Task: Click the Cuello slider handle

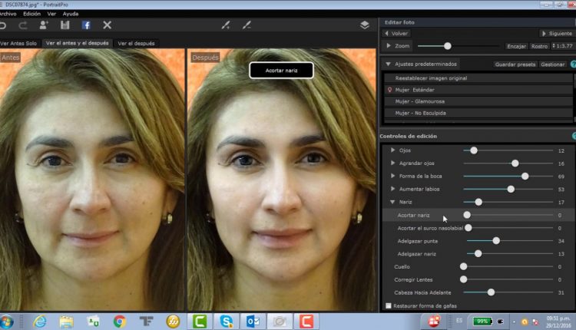Action: (464, 266)
